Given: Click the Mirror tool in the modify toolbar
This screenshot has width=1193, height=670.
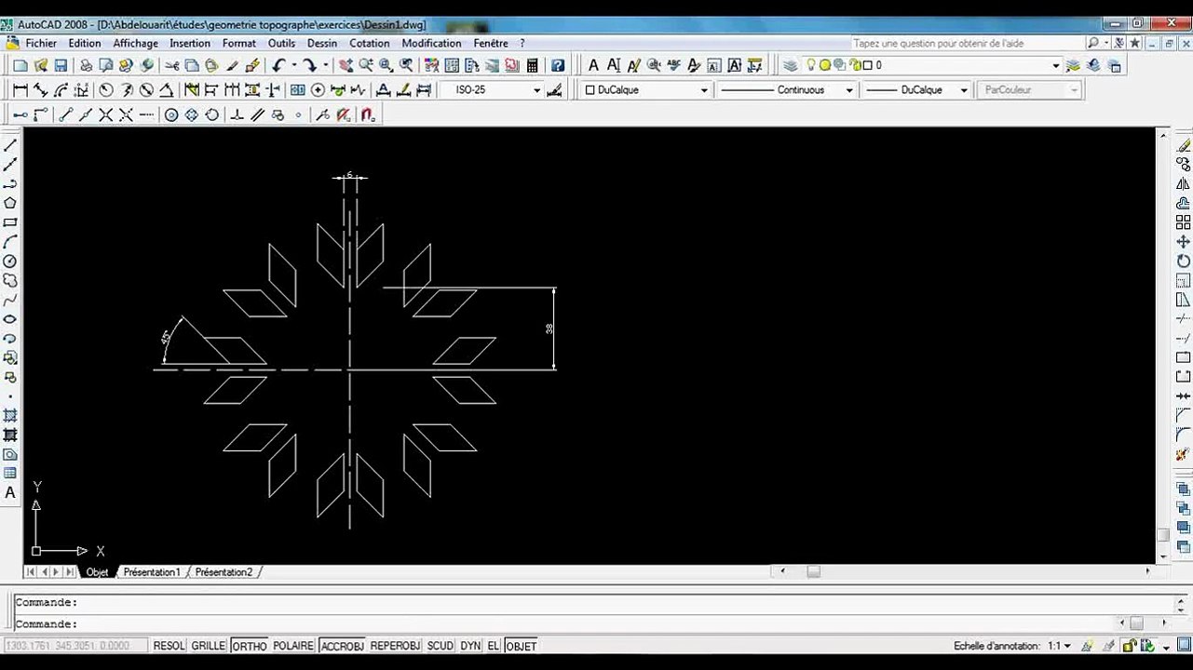Looking at the screenshot, I should click(x=1184, y=183).
